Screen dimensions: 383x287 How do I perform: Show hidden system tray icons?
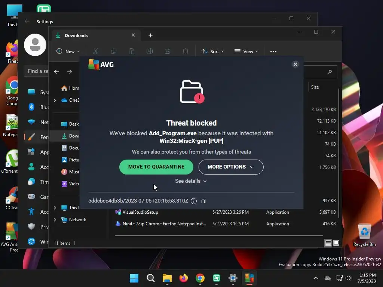(x=316, y=278)
